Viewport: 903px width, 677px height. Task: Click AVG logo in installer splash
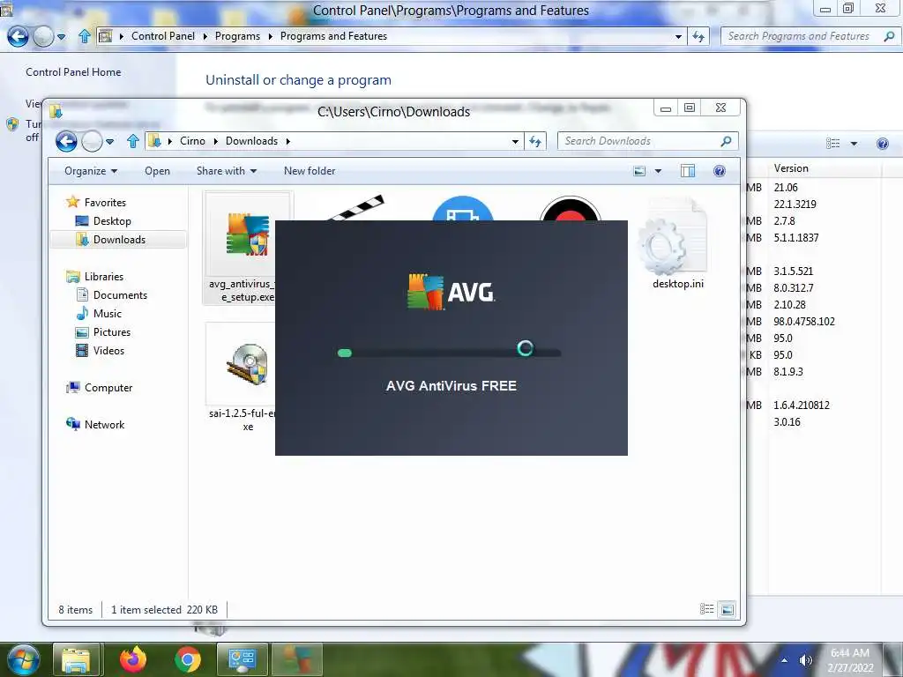451,292
